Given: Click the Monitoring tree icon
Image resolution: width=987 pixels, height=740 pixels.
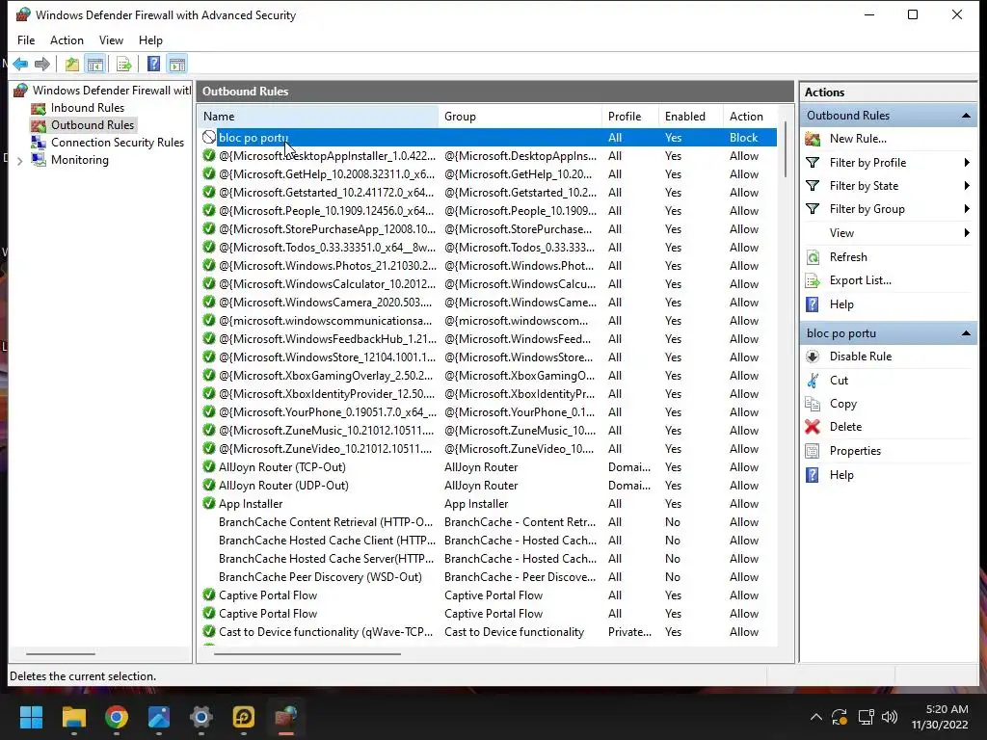Looking at the screenshot, I should click(39, 160).
